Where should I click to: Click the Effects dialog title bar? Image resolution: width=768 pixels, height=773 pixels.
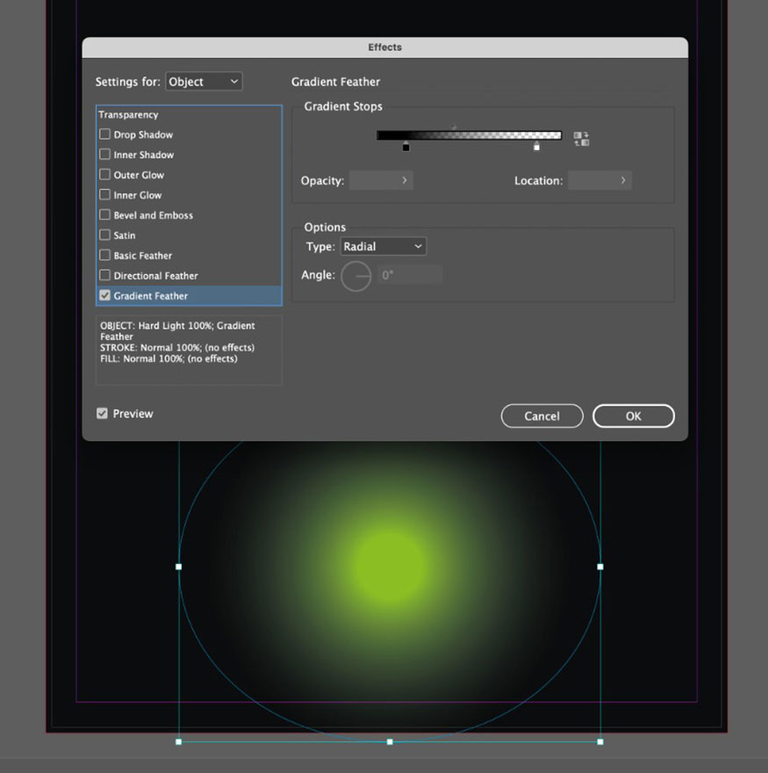[x=384, y=47]
